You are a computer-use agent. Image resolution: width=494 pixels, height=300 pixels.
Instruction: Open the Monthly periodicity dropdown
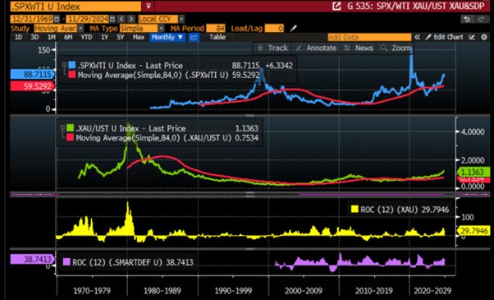click(167, 37)
